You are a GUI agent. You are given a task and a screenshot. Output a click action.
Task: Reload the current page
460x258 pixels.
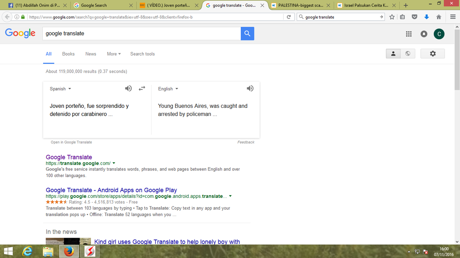coord(289,17)
